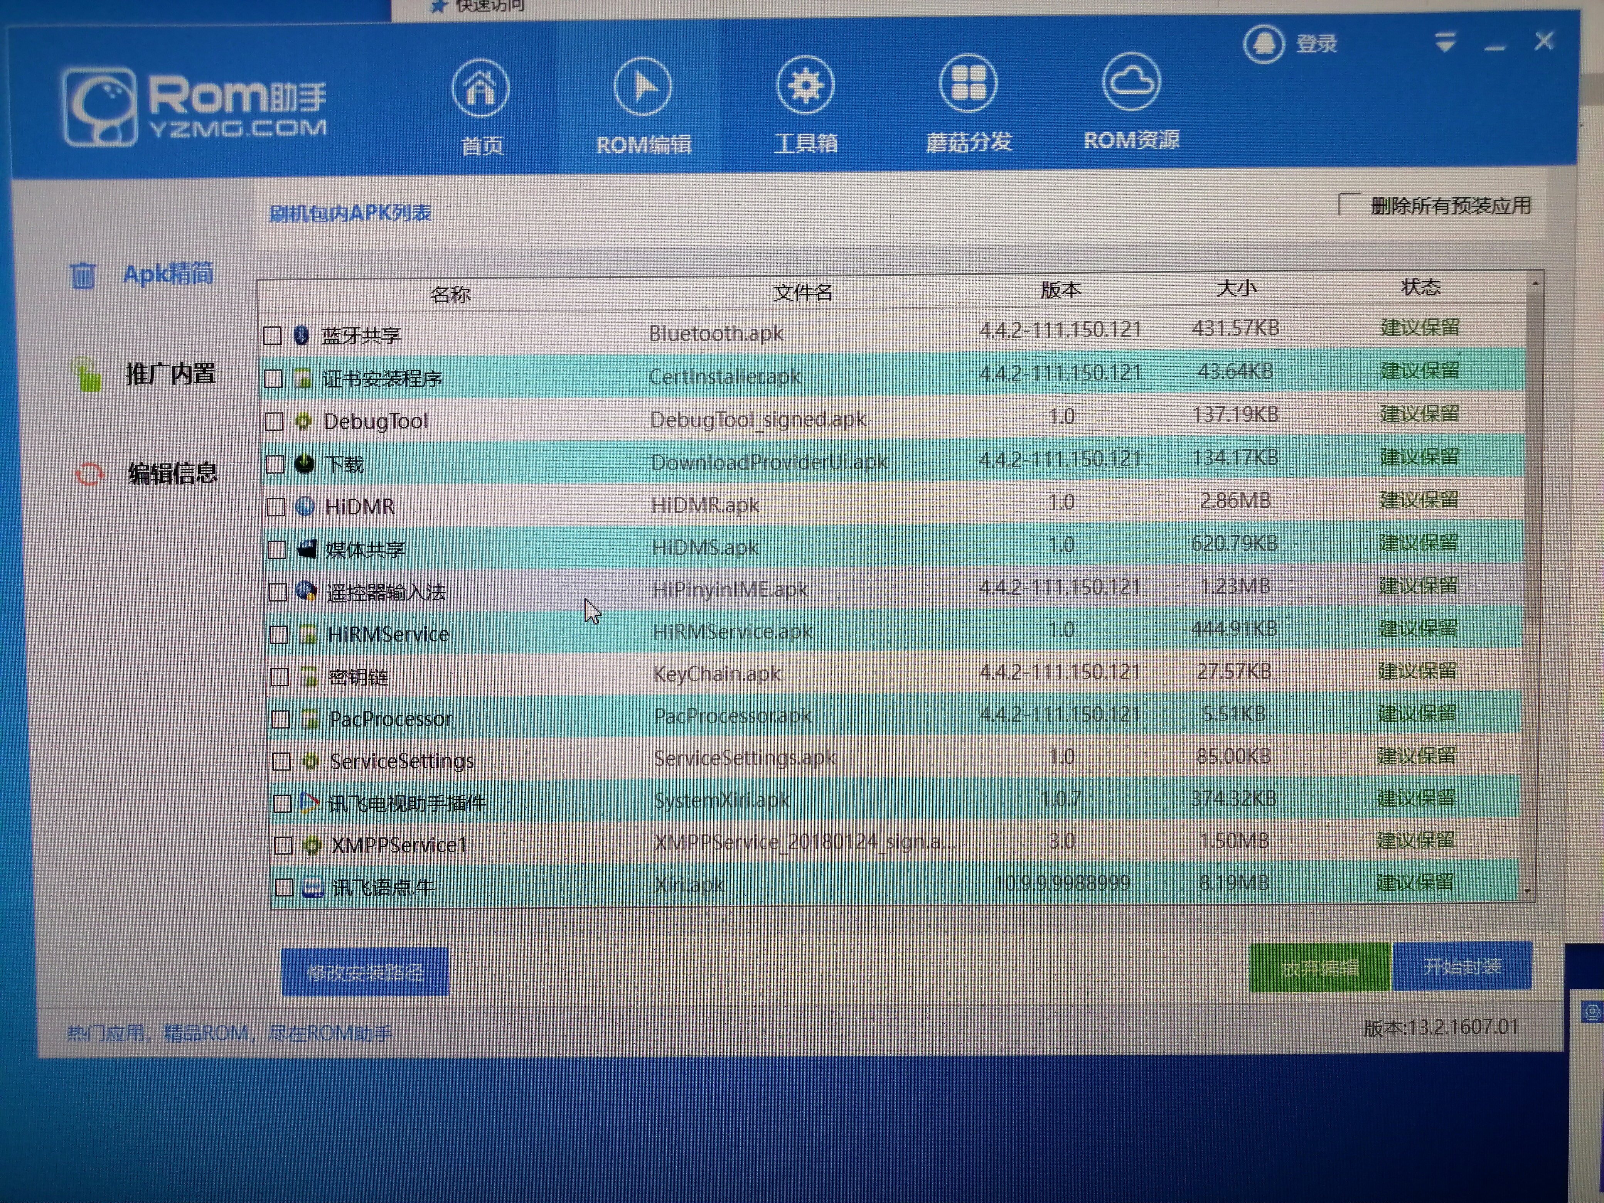Click the 刷机包内APK列表 heading
1604x1203 pixels.
point(350,213)
